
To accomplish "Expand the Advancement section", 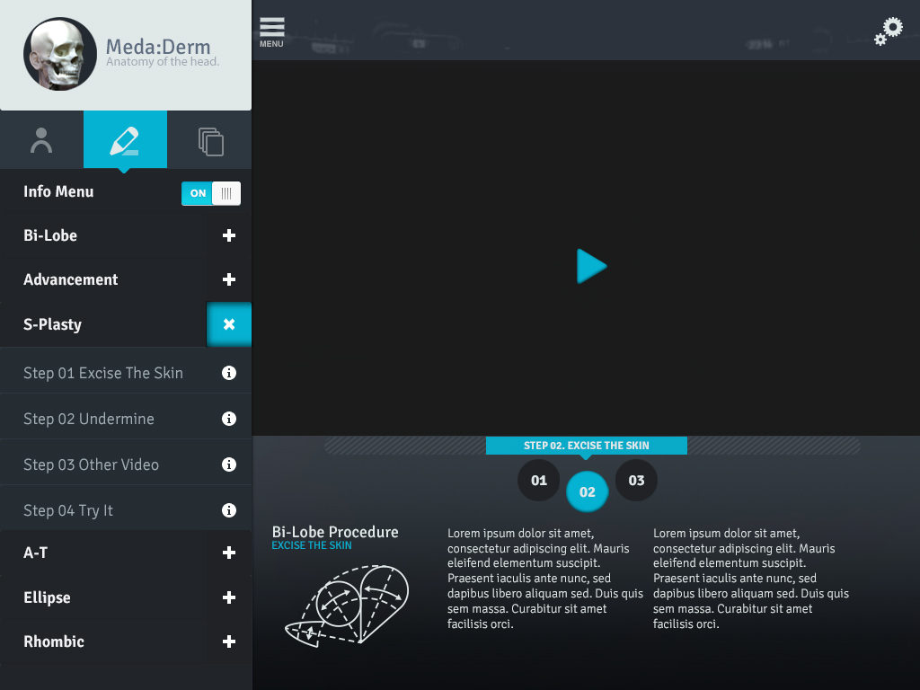I will [228, 279].
